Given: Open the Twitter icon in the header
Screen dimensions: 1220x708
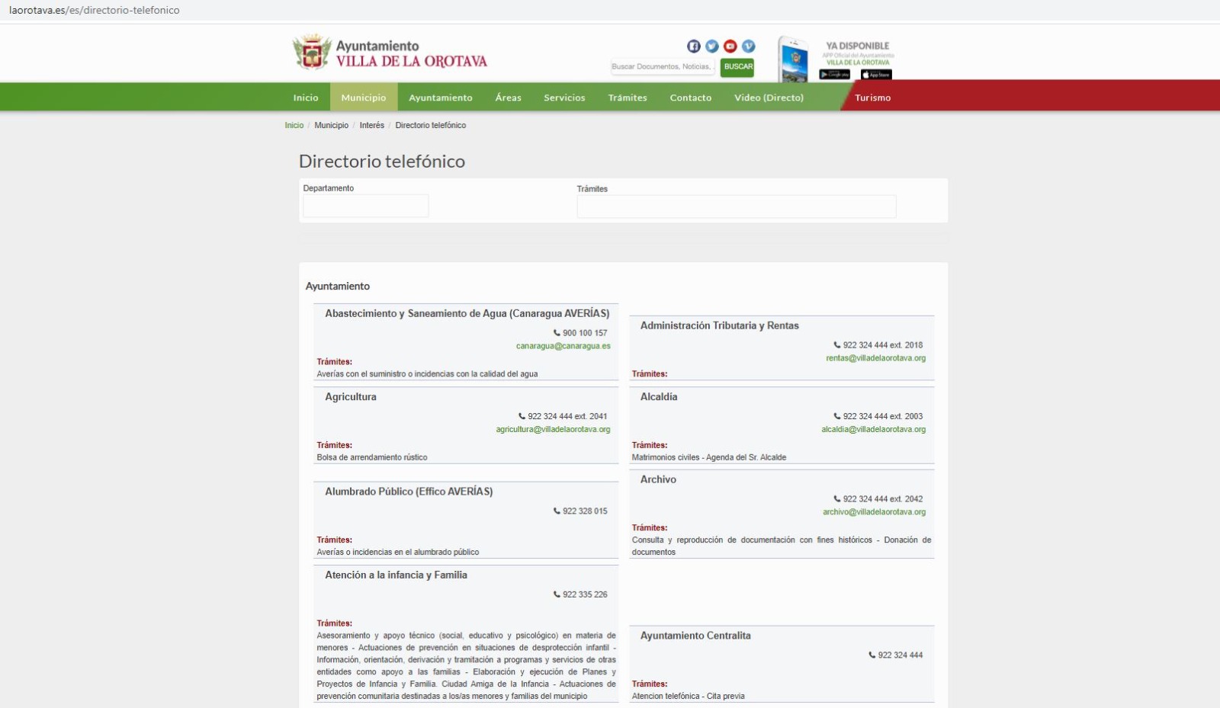Looking at the screenshot, I should tap(711, 46).
